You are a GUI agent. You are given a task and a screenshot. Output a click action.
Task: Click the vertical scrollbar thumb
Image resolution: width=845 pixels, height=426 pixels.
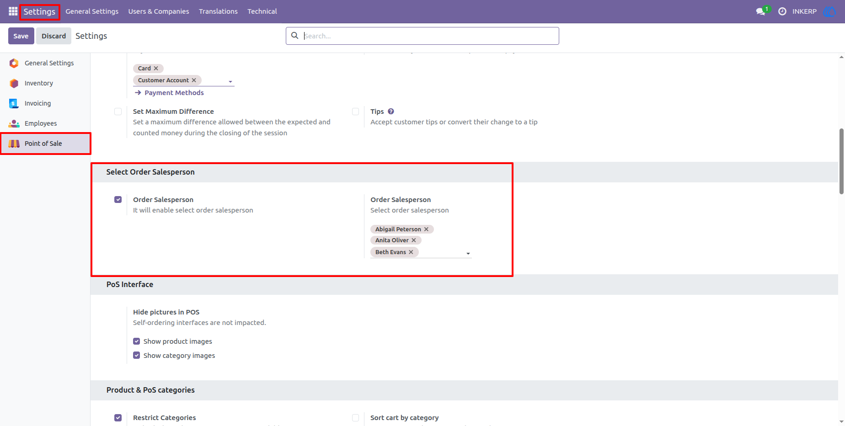coord(841,161)
